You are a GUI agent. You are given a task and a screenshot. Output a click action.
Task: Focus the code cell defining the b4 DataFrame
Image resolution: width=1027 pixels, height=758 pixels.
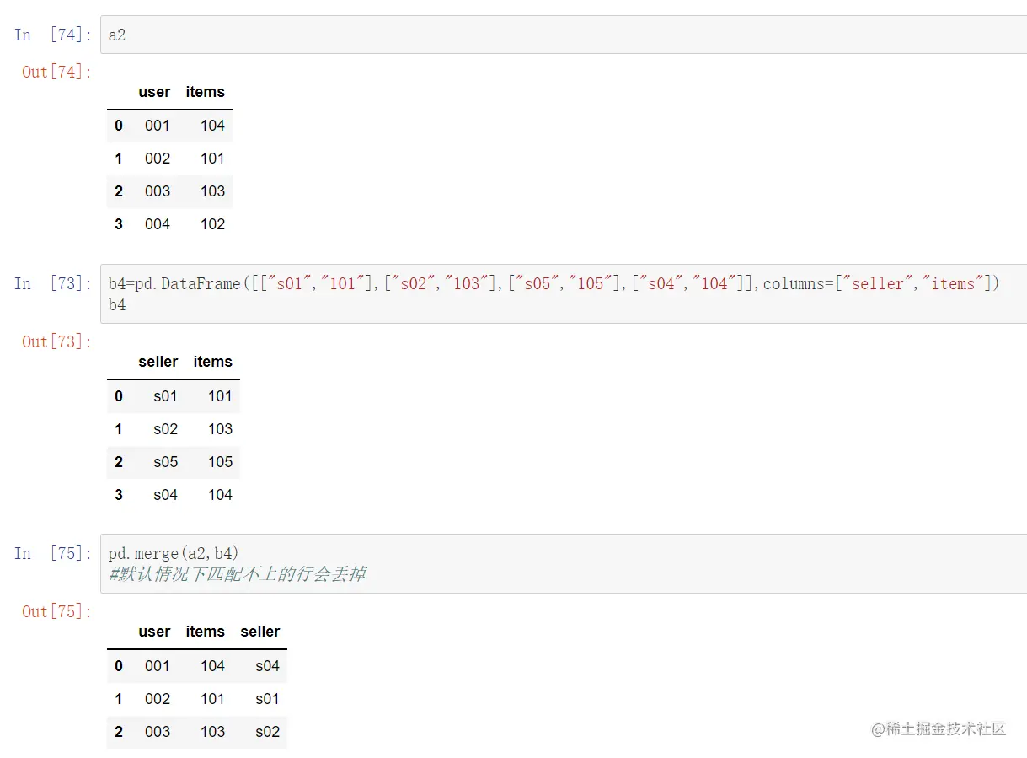563,293
